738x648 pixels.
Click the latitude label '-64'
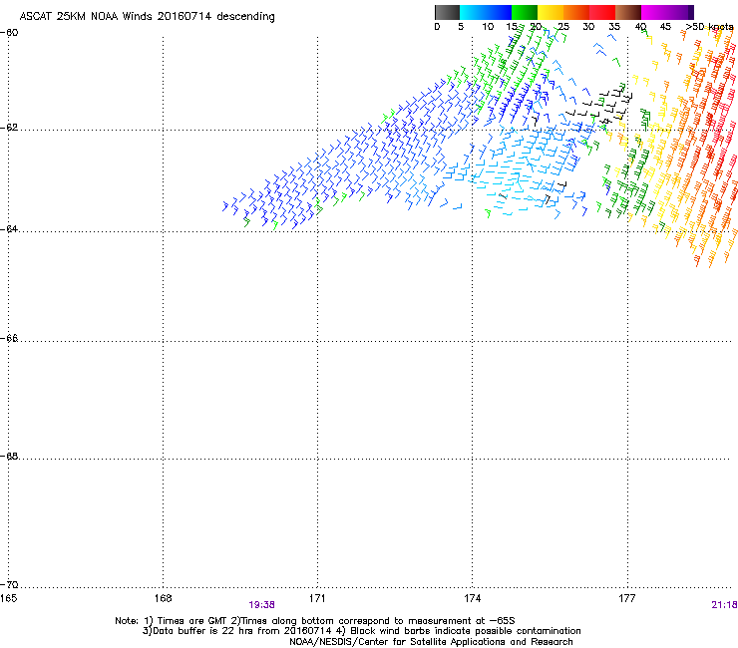click(x=9, y=228)
